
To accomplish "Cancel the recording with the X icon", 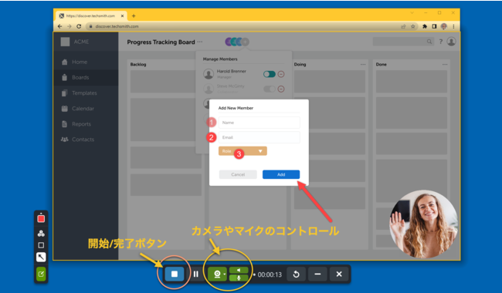I will pyautogui.click(x=339, y=274).
